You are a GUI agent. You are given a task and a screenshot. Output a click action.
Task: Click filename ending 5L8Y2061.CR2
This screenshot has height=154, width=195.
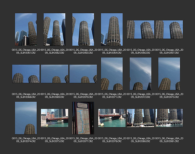tap(26, 51)
